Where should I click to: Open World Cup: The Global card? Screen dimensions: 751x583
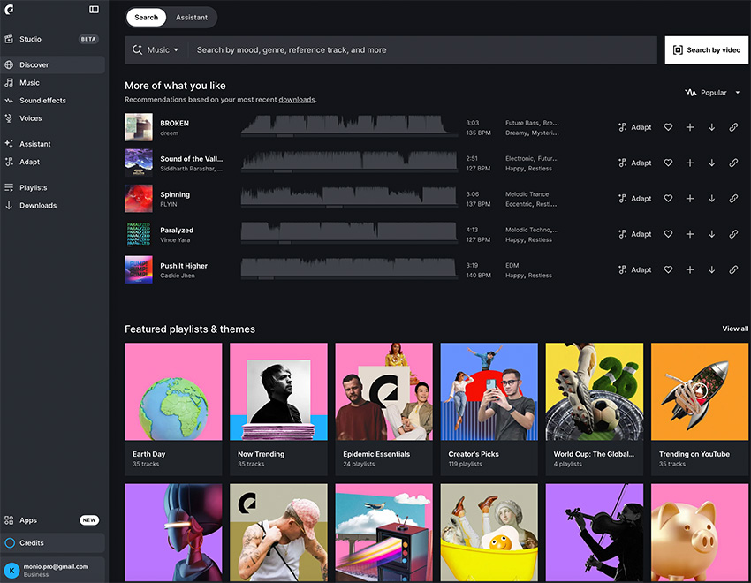pos(595,409)
